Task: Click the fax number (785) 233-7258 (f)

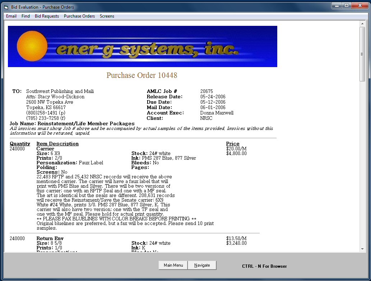Action: [x=46, y=118]
